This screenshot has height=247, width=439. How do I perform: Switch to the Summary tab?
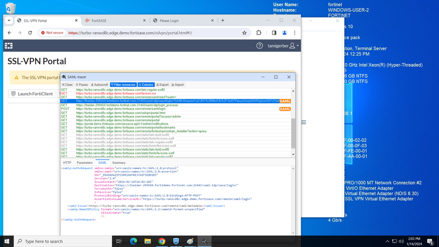[119, 163]
